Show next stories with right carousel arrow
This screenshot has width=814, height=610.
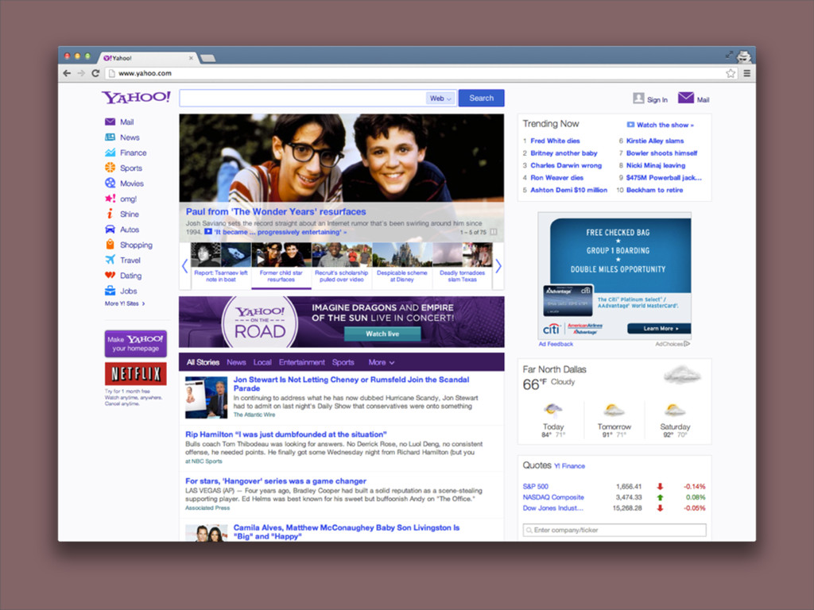tap(498, 266)
